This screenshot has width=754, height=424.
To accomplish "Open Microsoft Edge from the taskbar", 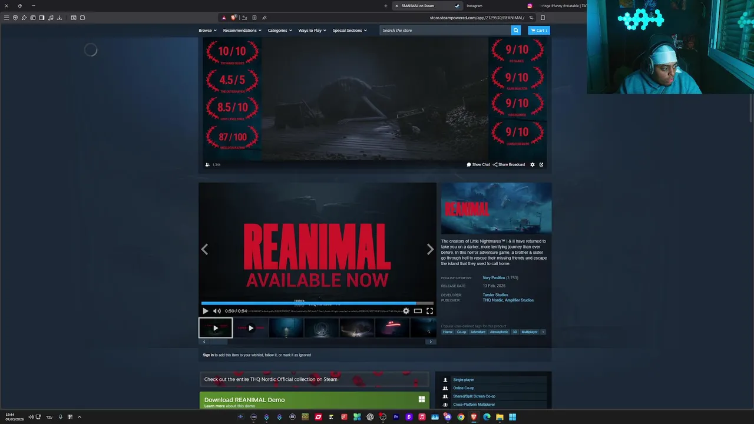I will tap(487, 417).
